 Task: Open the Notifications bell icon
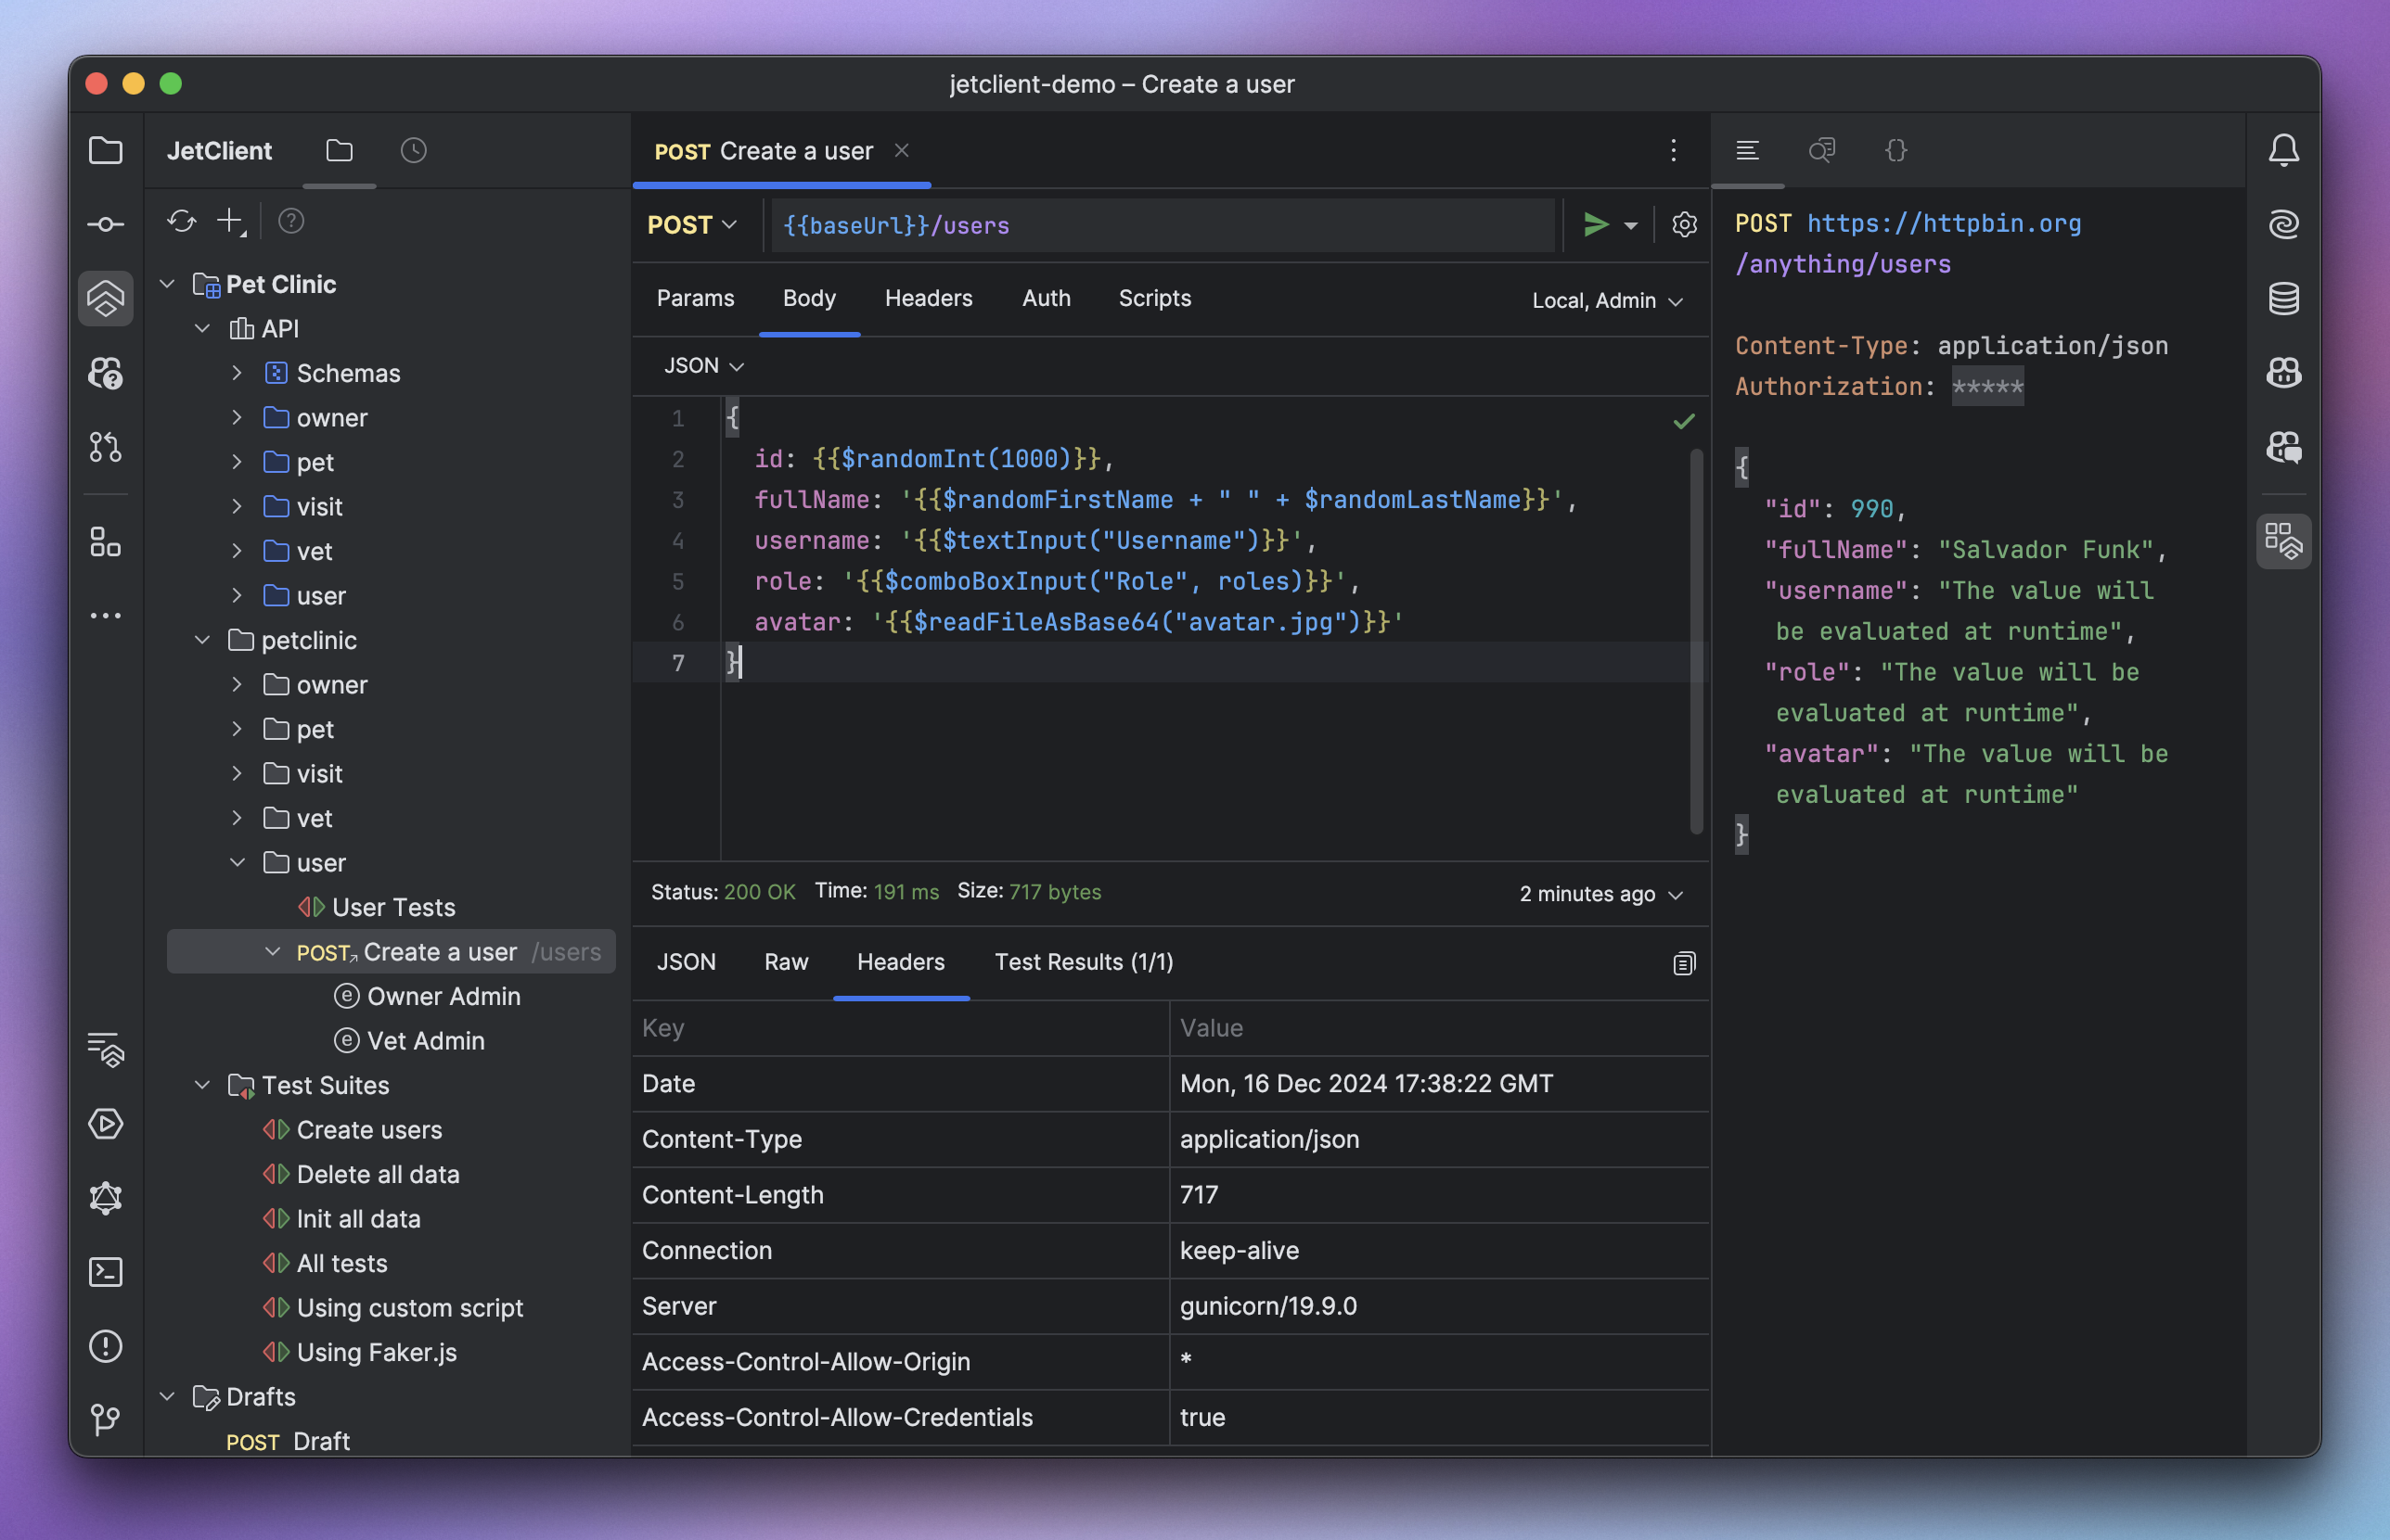2283,151
